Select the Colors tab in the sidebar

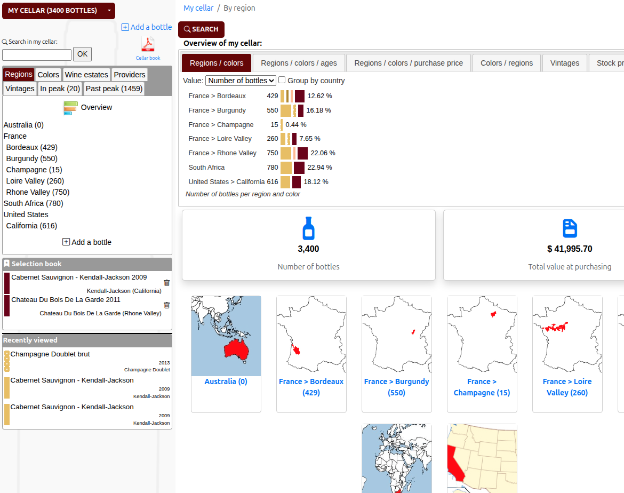pos(48,74)
